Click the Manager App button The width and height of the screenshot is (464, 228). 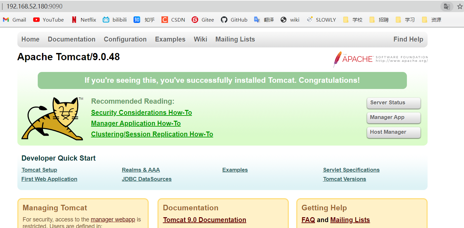pyautogui.click(x=393, y=117)
